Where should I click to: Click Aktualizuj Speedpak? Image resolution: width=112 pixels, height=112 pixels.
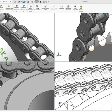click(68, 8)
